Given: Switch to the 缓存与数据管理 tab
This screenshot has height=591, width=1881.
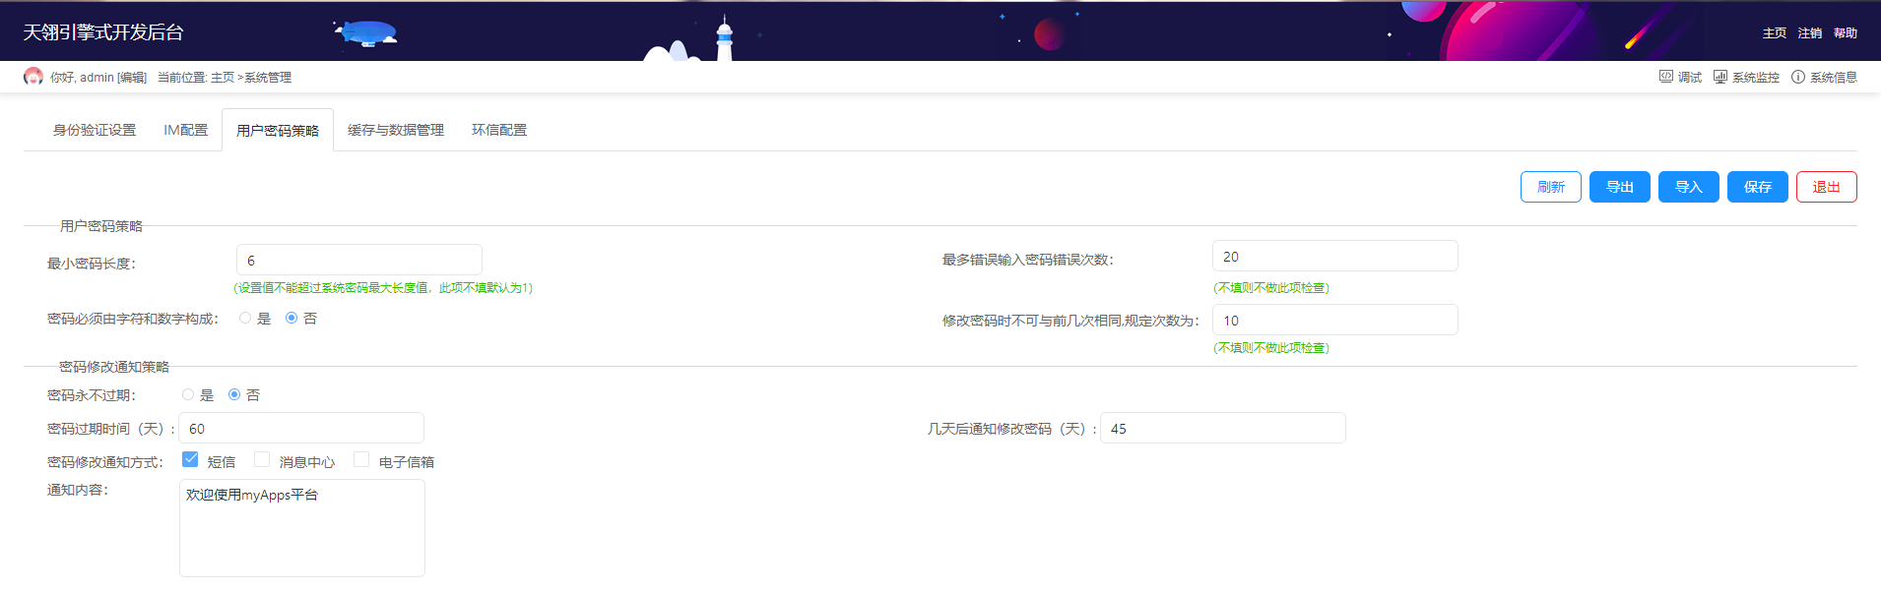Looking at the screenshot, I should (x=395, y=130).
